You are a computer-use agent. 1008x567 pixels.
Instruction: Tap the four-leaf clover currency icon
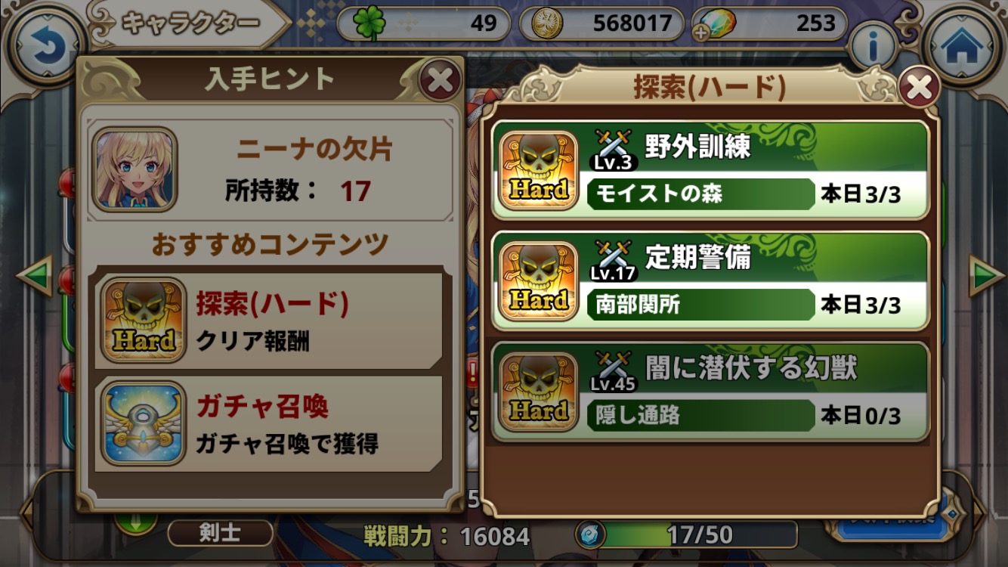click(369, 23)
